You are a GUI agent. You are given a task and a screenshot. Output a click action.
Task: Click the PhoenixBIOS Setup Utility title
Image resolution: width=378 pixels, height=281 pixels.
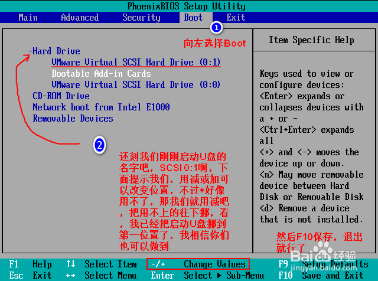click(x=187, y=6)
